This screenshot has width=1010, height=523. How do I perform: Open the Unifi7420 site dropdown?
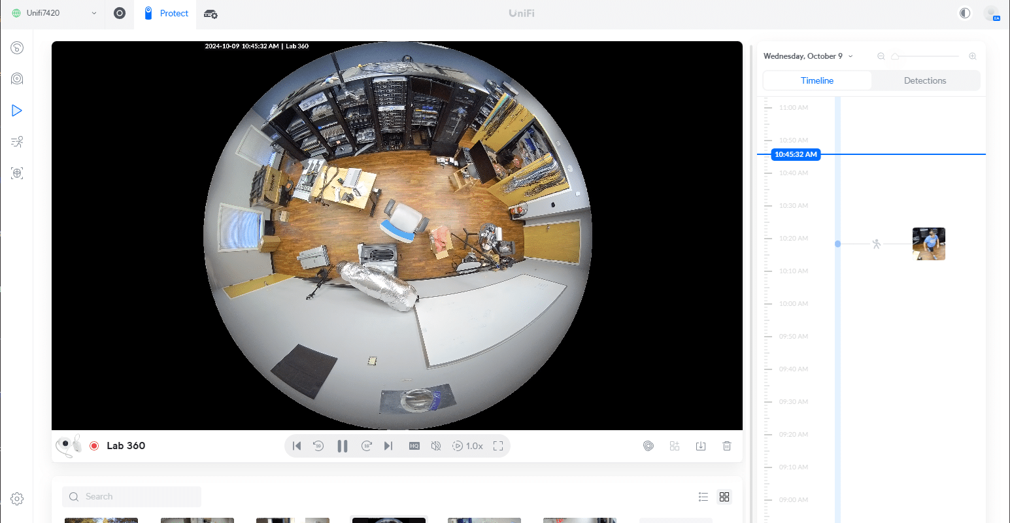[x=54, y=13]
